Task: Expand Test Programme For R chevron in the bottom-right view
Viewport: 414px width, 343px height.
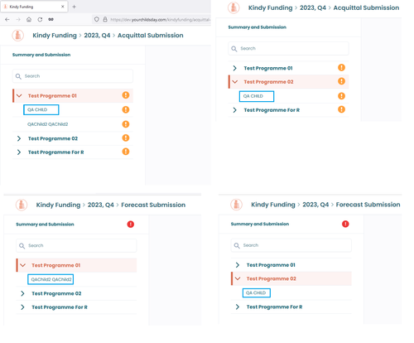Action: [x=238, y=307]
